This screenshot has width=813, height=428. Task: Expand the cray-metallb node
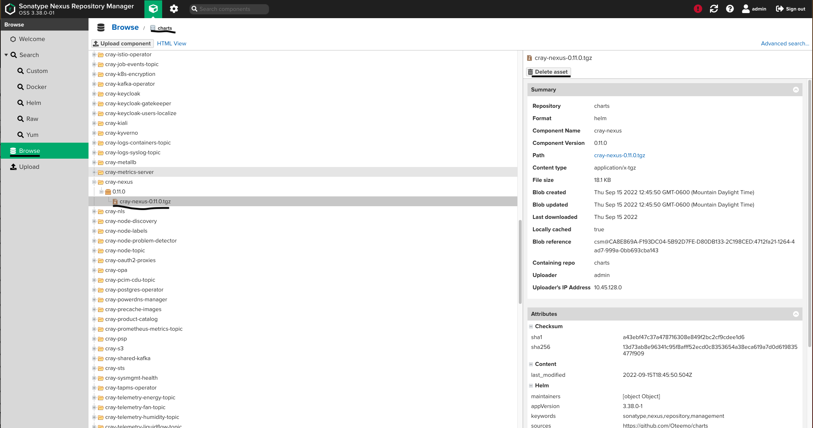tap(94, 162)
